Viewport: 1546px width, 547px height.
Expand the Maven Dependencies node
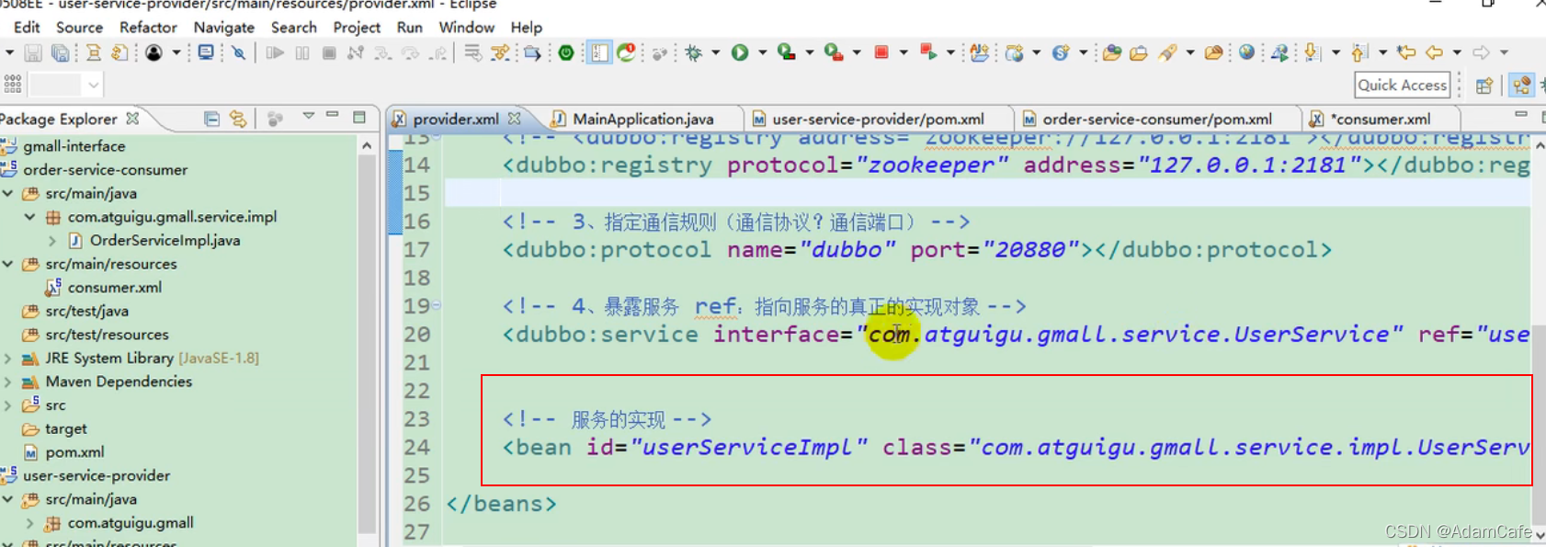7,382
